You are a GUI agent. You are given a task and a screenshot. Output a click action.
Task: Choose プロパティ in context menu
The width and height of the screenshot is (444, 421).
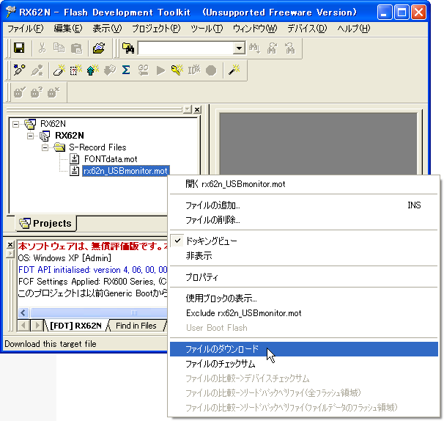(304, 277)
